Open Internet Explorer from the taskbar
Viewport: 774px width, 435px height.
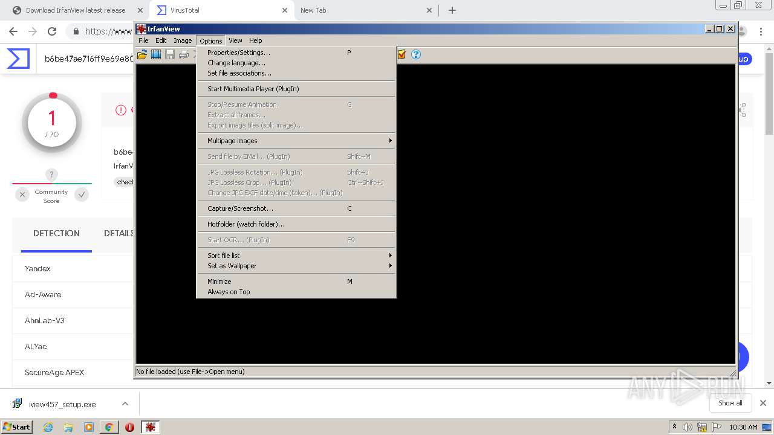pos(48,427)
